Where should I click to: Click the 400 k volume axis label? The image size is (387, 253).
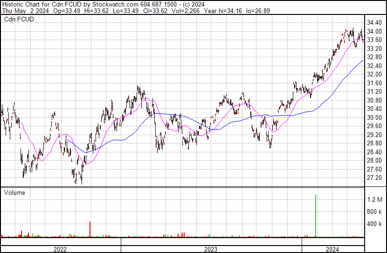point(375,224)
